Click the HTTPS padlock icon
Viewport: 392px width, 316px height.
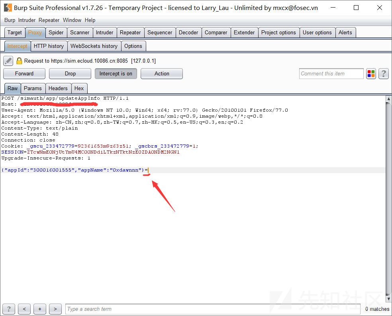[19, 61]
